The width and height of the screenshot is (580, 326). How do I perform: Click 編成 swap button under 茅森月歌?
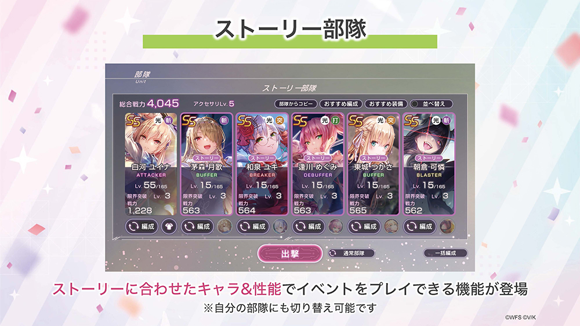198,226
